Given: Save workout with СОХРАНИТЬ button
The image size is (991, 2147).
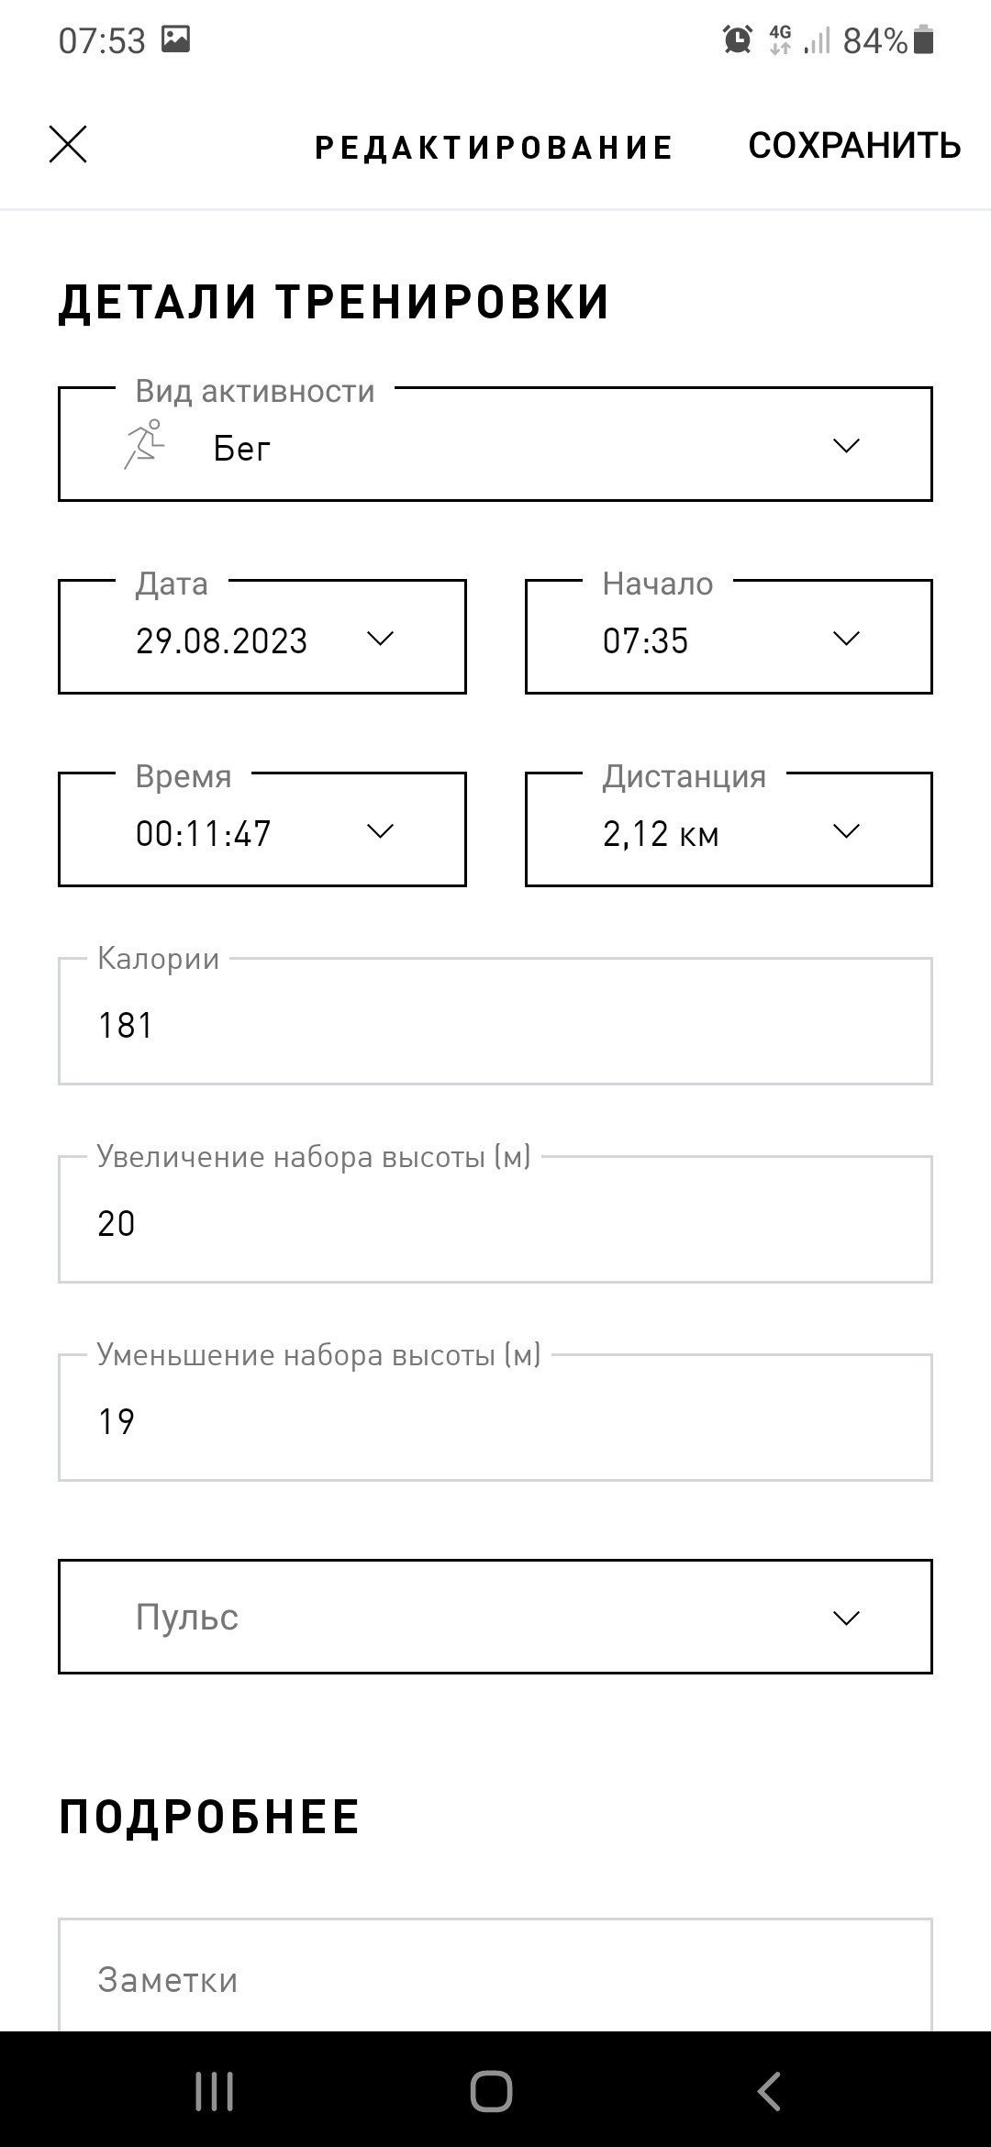Looking at the screenshot, I should tap(854, 146).
